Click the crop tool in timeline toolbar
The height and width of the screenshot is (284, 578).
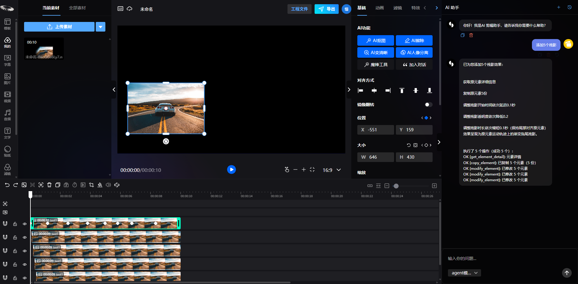coord(92,185)
